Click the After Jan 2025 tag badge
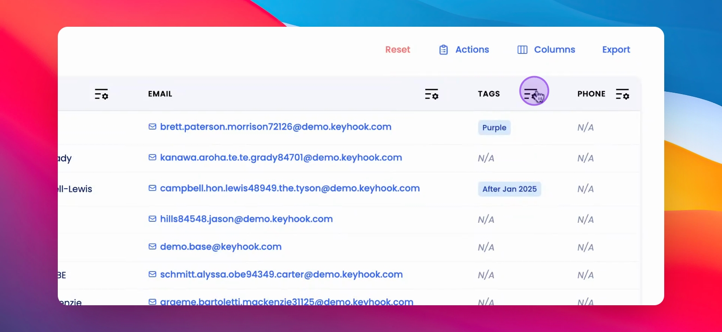 (x=509, y=189)
